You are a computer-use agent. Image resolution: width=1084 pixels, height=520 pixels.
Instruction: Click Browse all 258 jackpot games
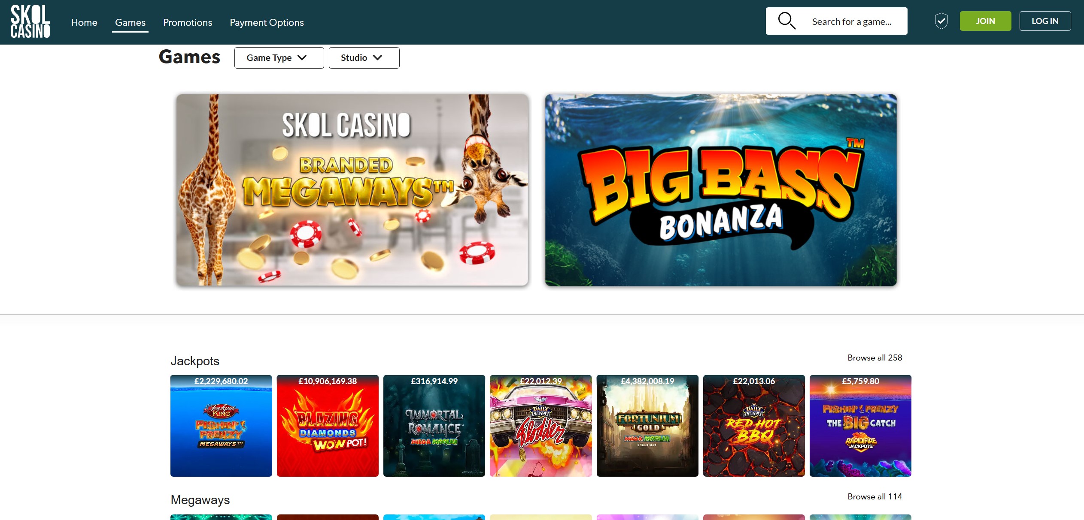[874, 358]
